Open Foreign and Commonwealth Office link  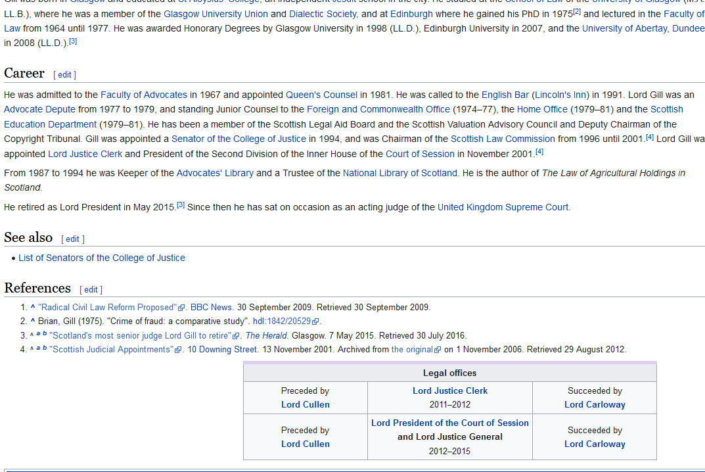[378, 109]
